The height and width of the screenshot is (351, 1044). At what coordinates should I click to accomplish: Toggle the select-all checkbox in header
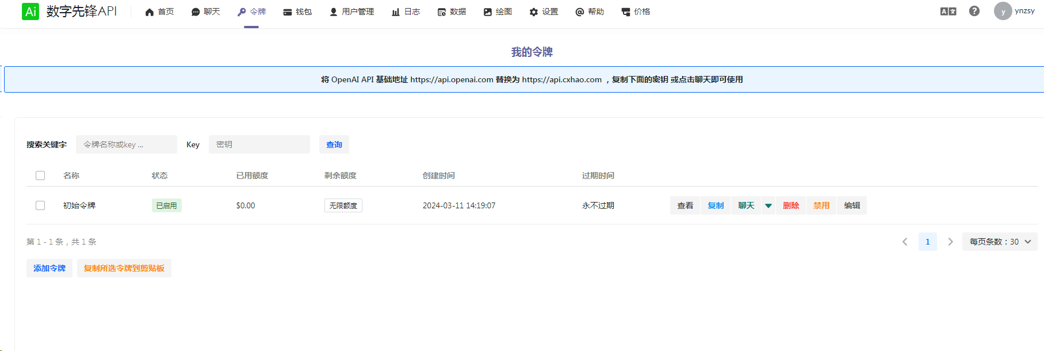(x=40, y=175)
